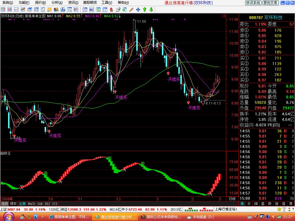Click the checklist report icon in the toolbar
The height and width of the screenshot is (221, 295).
pyautogui.click(x=3, y=9)
